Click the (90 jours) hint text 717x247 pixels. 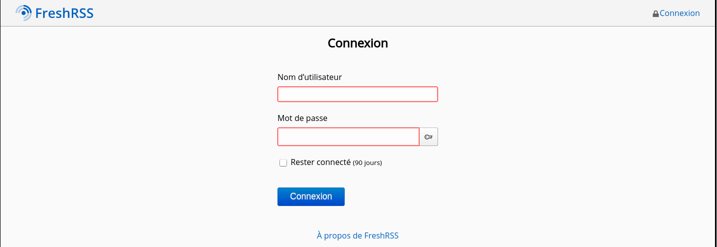click(367, 163)
